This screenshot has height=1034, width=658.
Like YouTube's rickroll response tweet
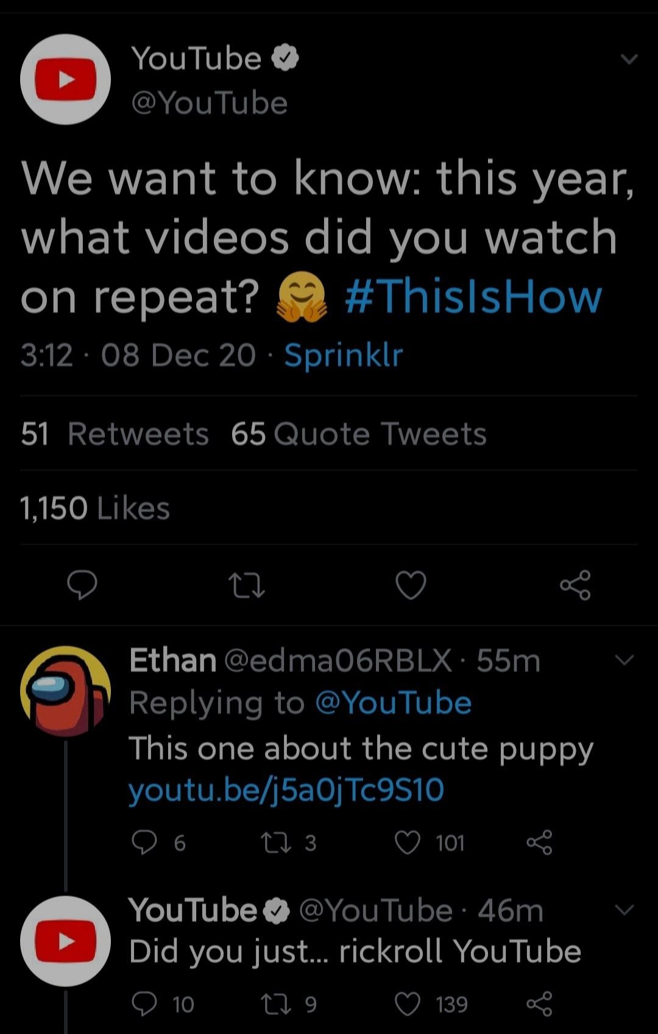(x=408, y=1004)
